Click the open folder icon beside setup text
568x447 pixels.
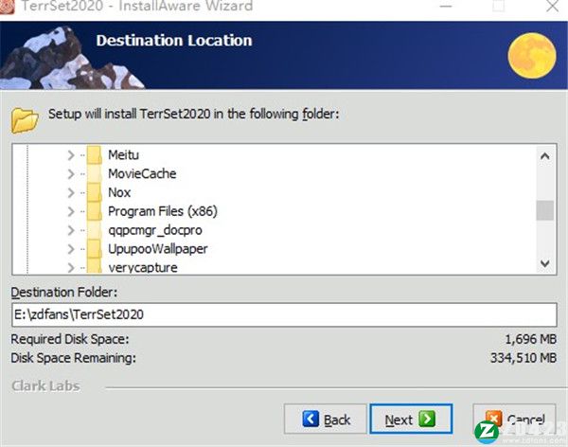[x=25, y=120]
